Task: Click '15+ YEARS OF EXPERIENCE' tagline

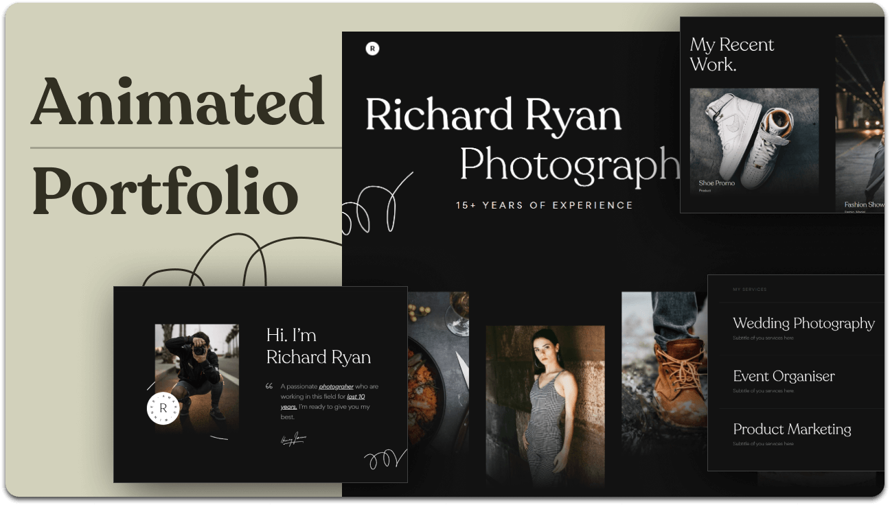Action: [545, 204]
